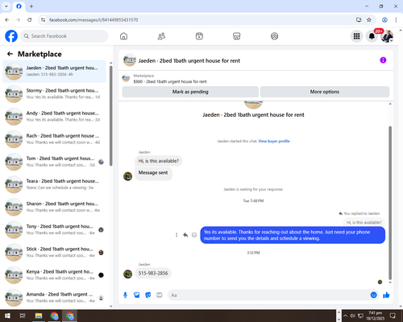The width and height of the screenshot is (403, 322).
Task: Click the conversation list scrollbar
Action: click(x=111, y=115)
